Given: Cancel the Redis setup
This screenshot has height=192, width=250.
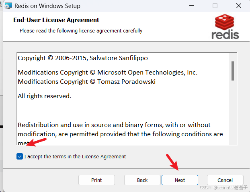Looking at the screenshot, I should point(225,180).
